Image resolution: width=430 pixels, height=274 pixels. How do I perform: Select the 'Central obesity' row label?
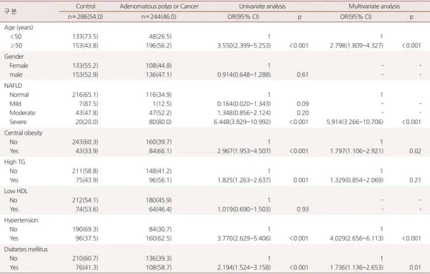(23, 133)
